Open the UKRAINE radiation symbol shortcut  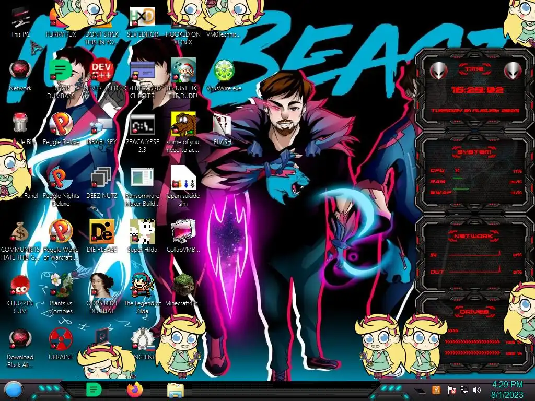61,344
